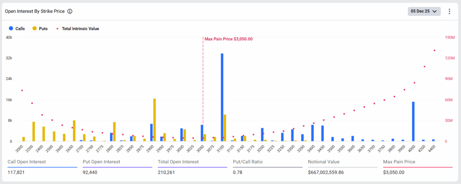Expand the 05 Dec 25 expiry dropdown
This screenshot has height=184, width=461.
424,11
